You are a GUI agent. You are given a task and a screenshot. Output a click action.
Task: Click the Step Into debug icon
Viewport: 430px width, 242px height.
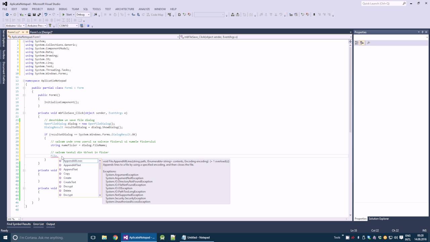coord(133,14)
